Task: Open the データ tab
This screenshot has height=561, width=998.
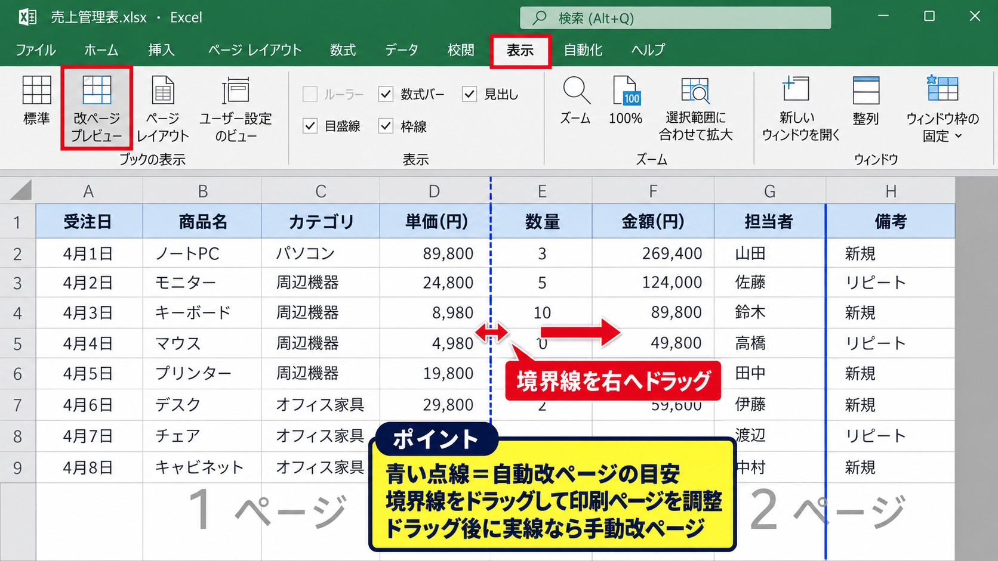Action: pos(402,50)
